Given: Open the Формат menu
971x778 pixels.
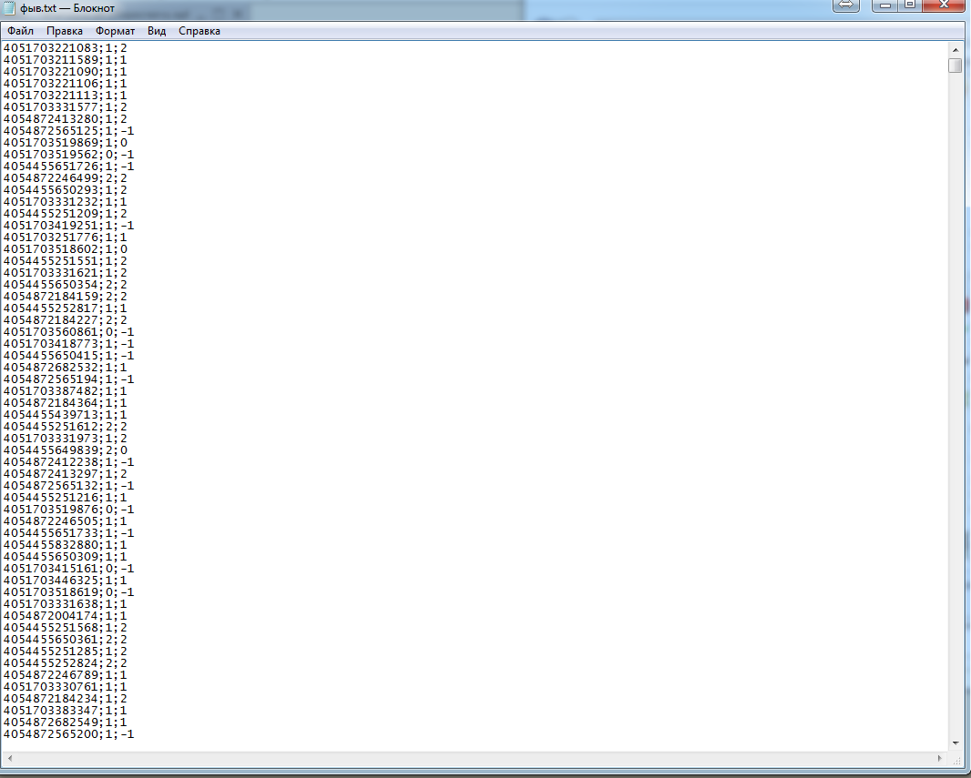Looking at the screenshot, I should [115, 31].
